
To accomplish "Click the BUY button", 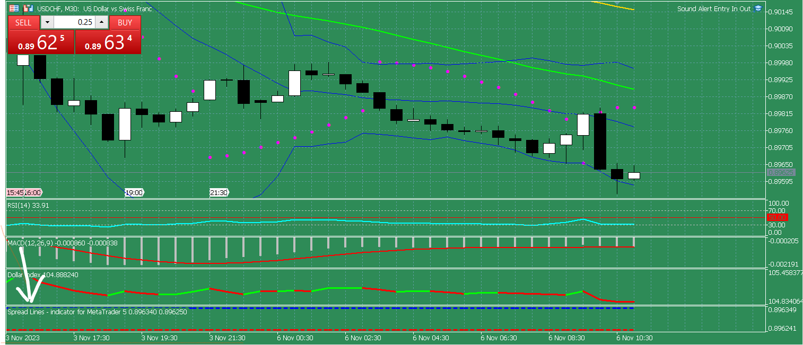I will click(125, 22).
